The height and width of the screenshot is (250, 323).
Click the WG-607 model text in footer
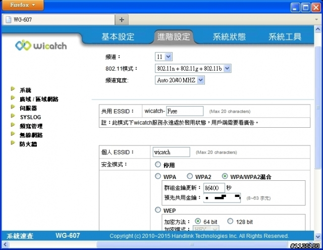68,235
